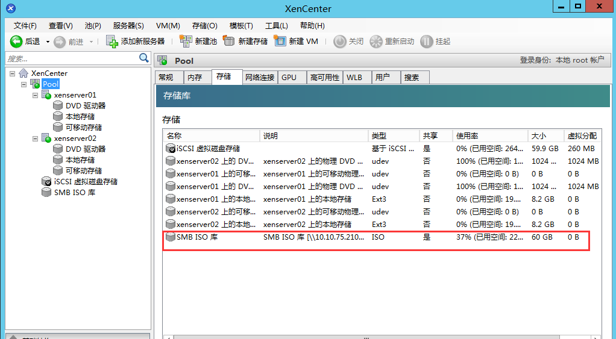Screen dimensions: 616x339
Task: Open the 工具(L) menu
Action: [276, 25]
